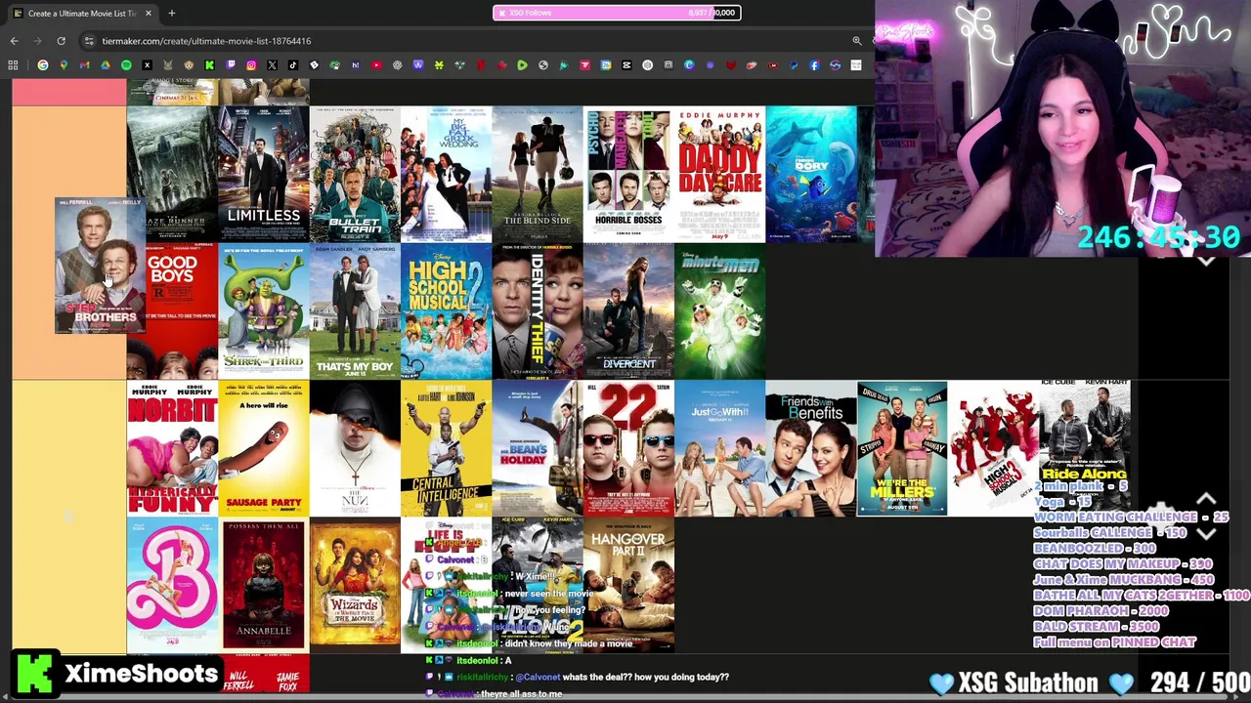The height and width of the screenshot is (703, 1251).
Task: Open the Google bookmark icon
Action: pos(43,65)
